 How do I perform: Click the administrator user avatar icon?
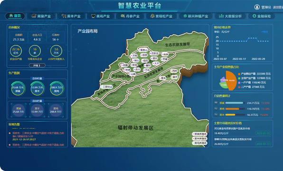[257, 7]
